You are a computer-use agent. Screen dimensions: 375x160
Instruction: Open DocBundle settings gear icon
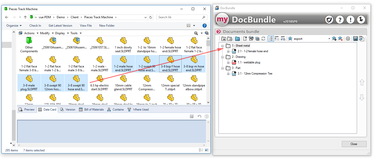[x=348, y=39]
